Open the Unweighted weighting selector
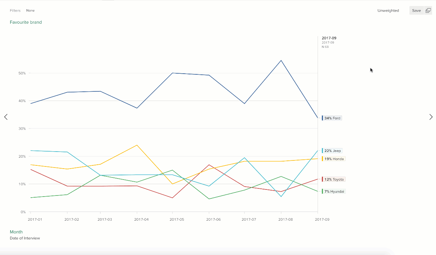Screen dimensions: 436x255 click(388, 10)
